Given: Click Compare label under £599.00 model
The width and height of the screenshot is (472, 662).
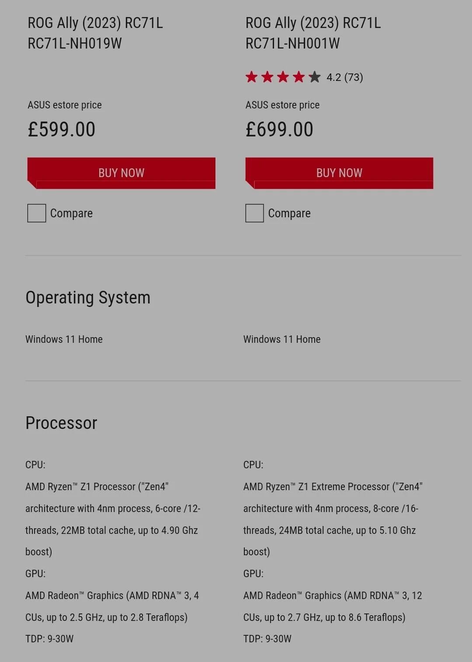Looking at the screenshot, I should coord(71,213).
